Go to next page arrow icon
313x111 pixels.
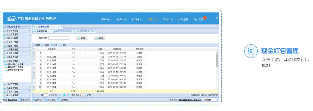60,95
